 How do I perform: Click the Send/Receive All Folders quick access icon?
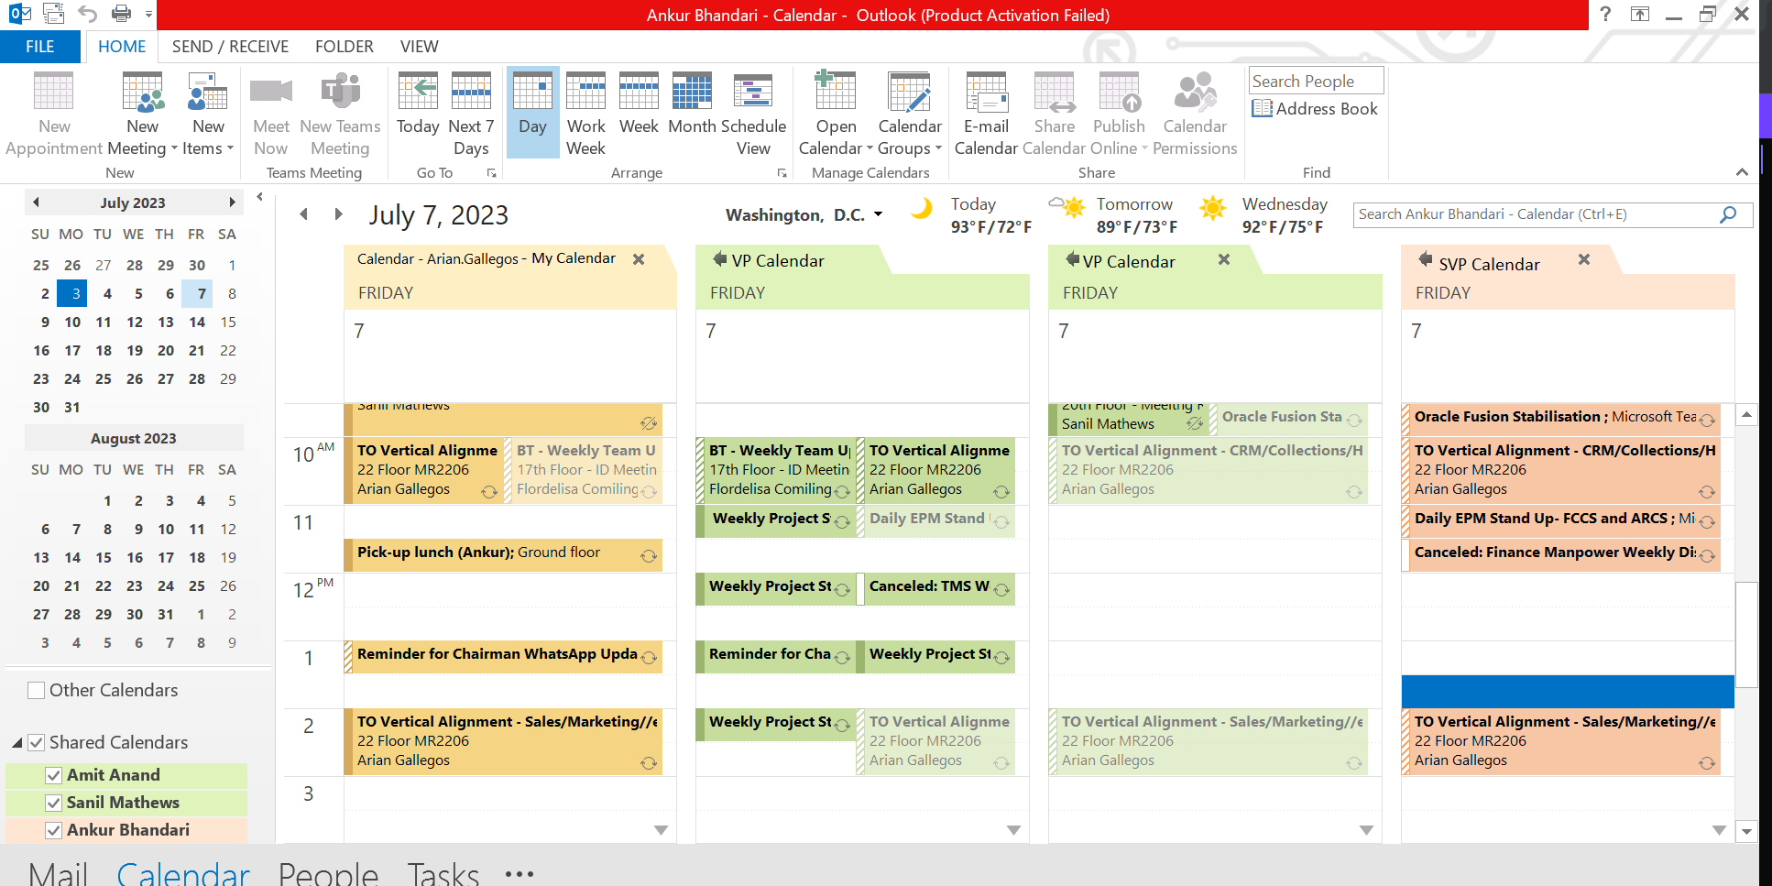pos(53,14)
